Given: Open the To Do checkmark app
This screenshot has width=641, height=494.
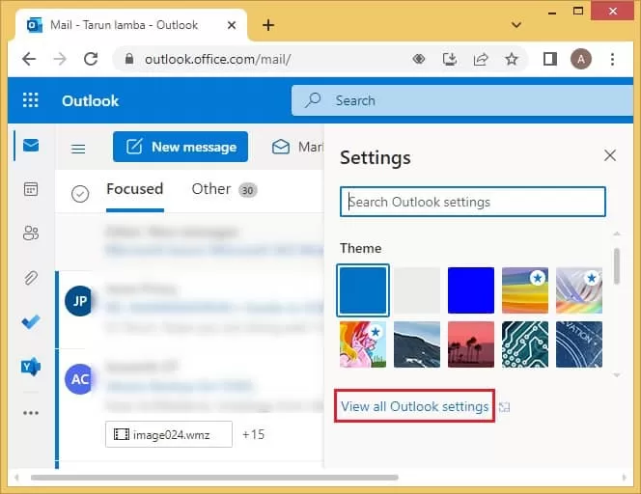Looking at the screenshot, I should pyautogui.click(x=31, y=322).
